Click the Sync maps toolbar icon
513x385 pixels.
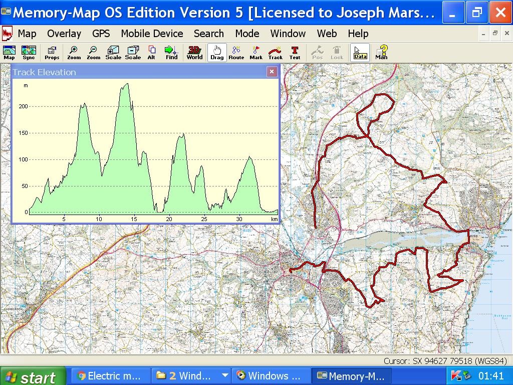(x=29, y=53)
